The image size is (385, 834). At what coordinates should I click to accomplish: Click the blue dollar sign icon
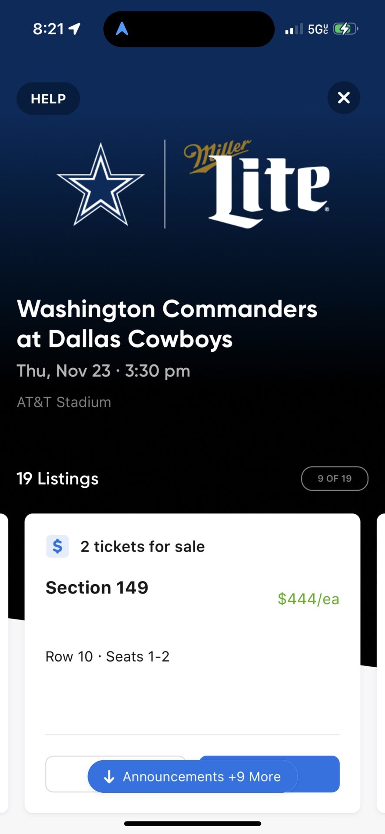coord(57,546)
